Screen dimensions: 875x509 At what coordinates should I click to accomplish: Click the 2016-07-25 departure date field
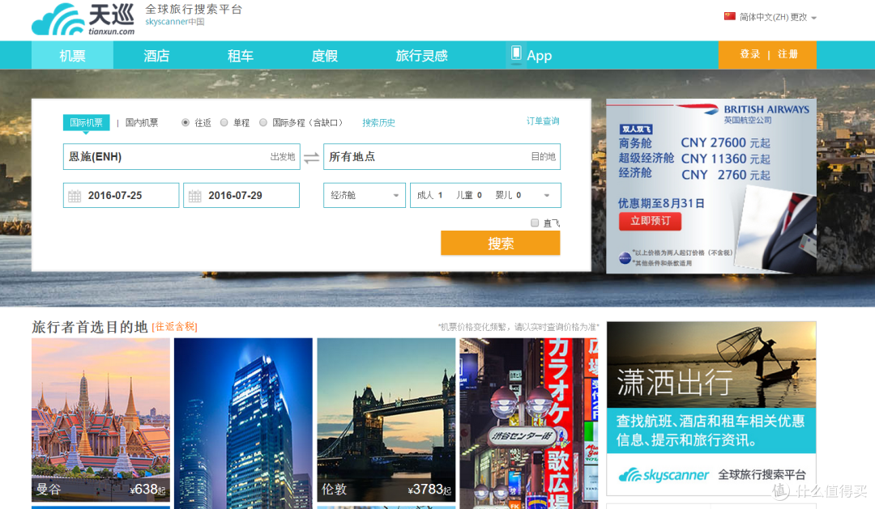tap(121, 195)
